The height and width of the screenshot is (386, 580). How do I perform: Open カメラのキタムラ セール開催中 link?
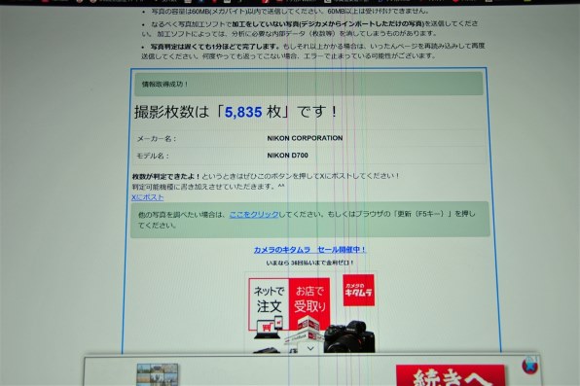(x=309, y=250)
